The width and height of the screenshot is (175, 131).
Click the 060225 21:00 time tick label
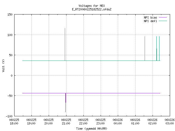pos(66,122)
